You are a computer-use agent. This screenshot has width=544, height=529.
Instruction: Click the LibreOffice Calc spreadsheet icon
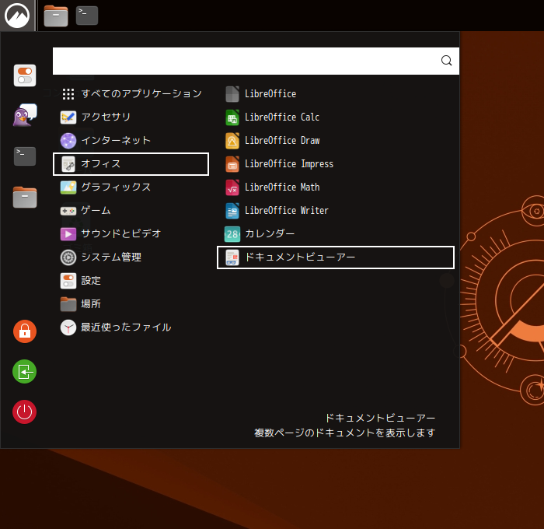click(232, 117)
